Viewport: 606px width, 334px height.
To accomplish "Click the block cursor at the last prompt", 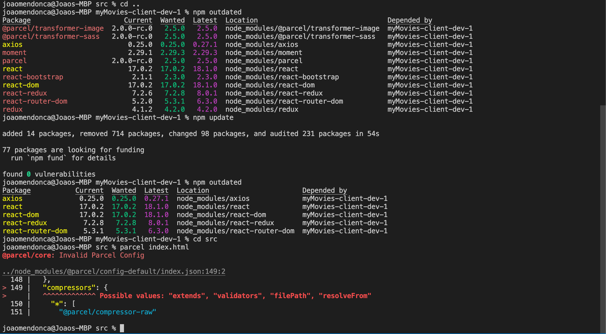I will [122, 328].
